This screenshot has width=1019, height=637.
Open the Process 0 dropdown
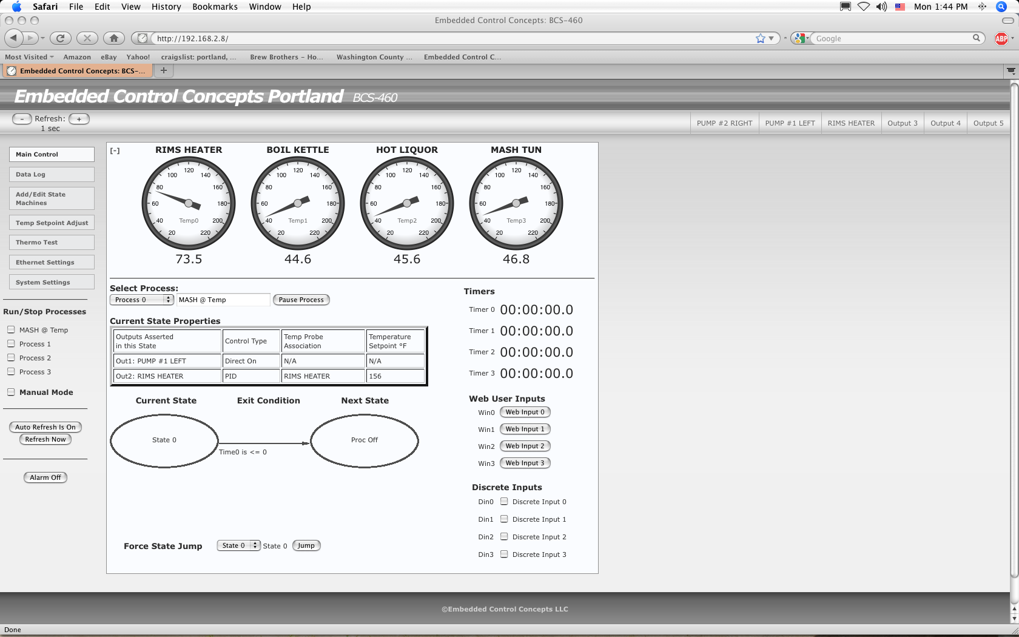pos(142,300)
